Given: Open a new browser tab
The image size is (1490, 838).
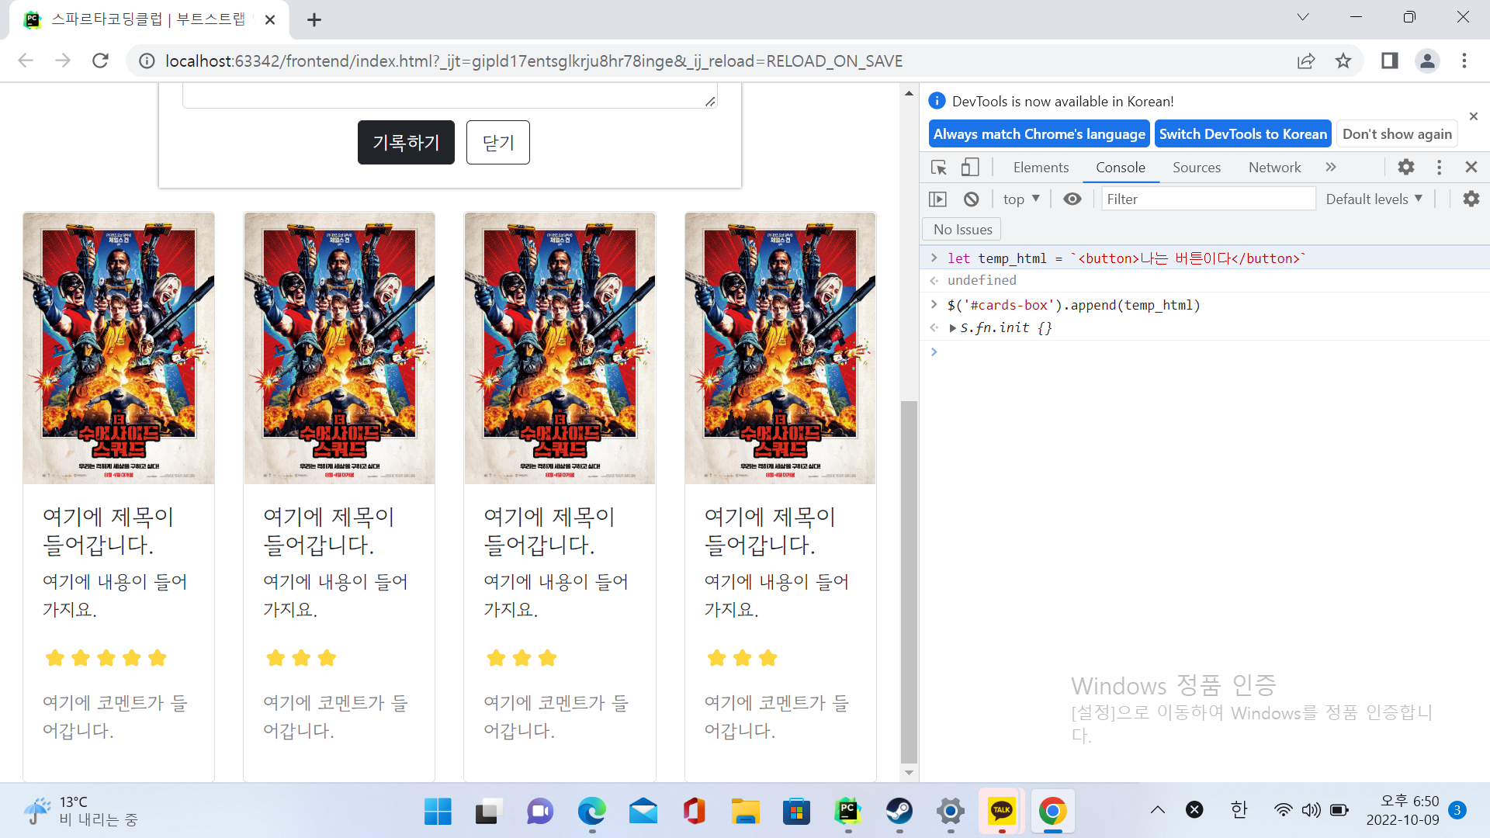Looking at the screenshot, I should click(x=314, y=19).
